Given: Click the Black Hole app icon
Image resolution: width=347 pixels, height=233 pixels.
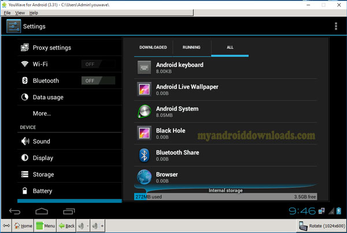Looking at the screenshot, I should click(144, 133).
